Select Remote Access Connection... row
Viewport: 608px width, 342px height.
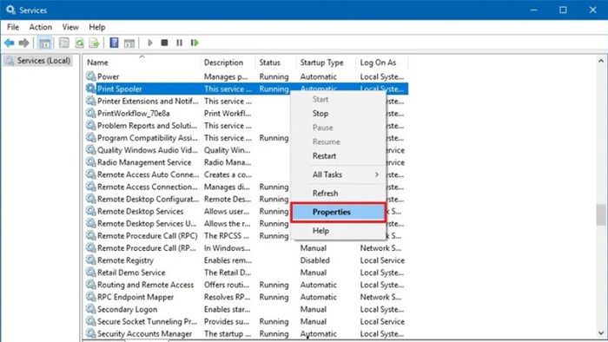(x=246, y=187)
